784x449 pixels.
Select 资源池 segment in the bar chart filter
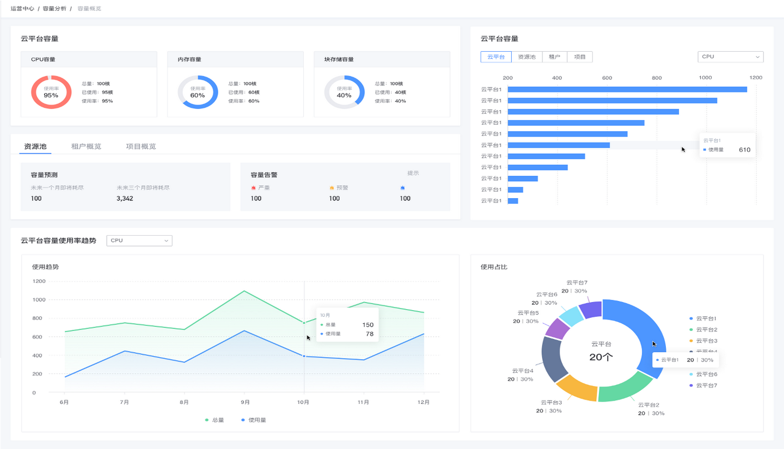pyautogui.click(x=527, y=57)
